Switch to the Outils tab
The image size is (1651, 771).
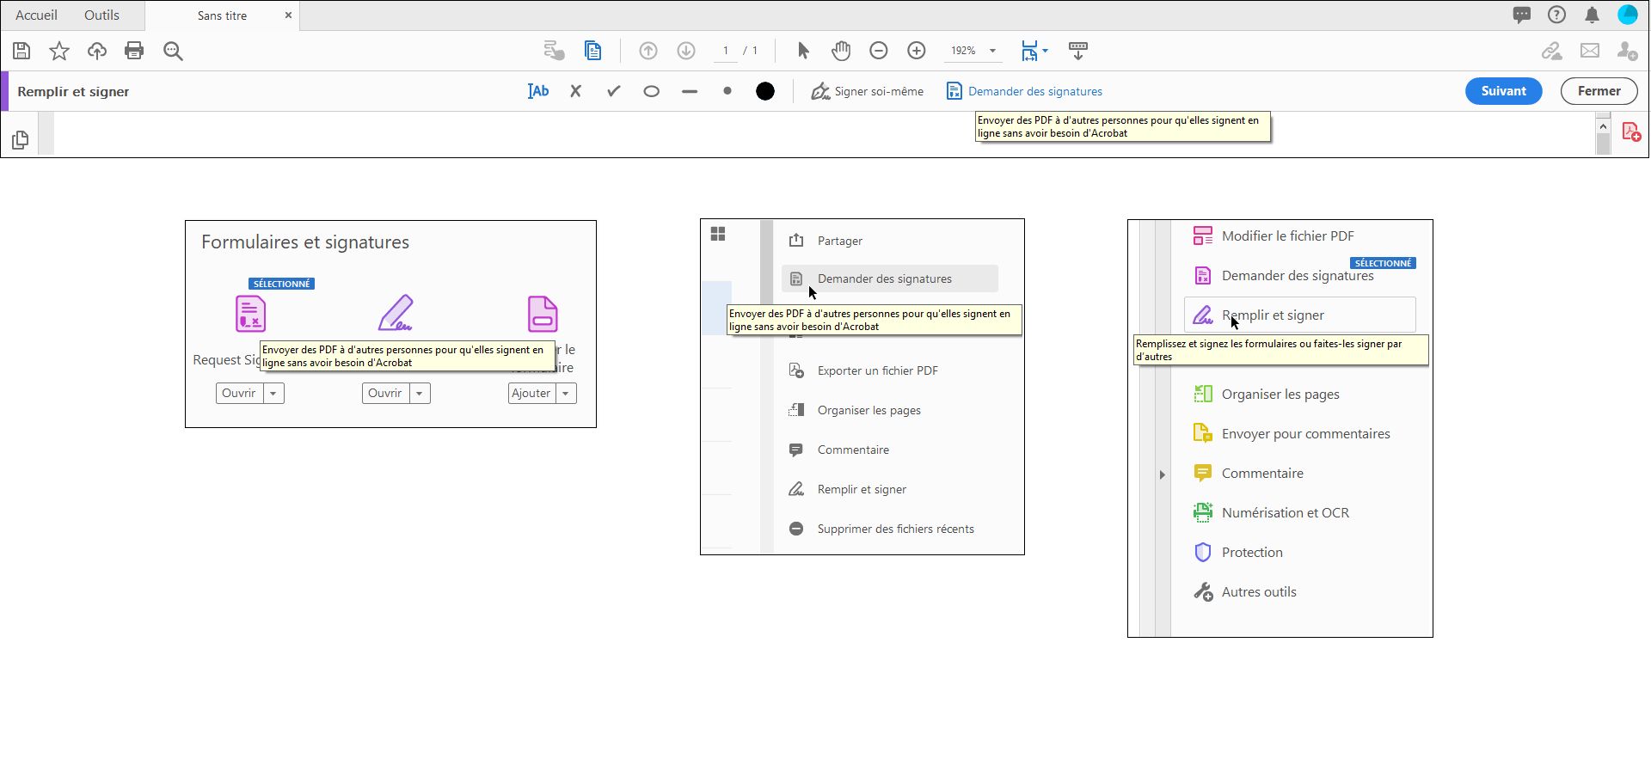pos(101,15)
